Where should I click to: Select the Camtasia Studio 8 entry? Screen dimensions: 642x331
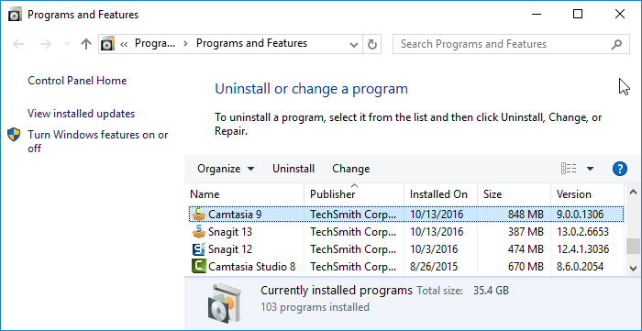tap(252, 267)
